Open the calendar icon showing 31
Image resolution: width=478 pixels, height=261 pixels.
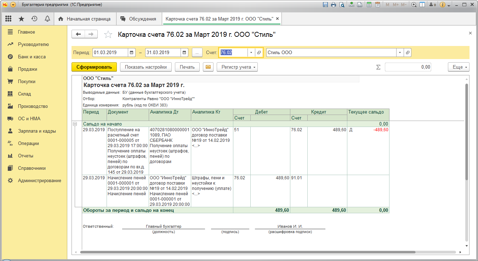[377, 5]
